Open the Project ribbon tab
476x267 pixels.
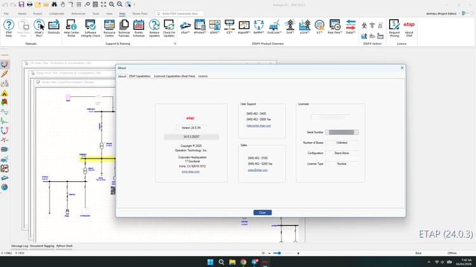click(x=37, y=14)
